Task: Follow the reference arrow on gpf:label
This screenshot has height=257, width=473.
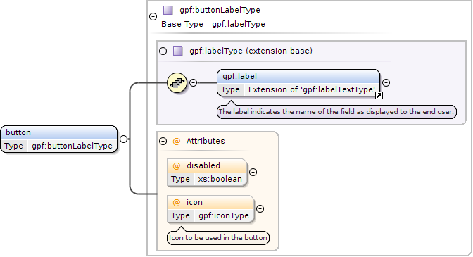Action: (379, 95)
